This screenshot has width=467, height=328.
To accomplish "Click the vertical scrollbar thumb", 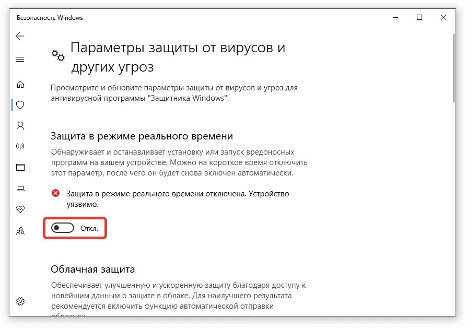I will point(453,68).
